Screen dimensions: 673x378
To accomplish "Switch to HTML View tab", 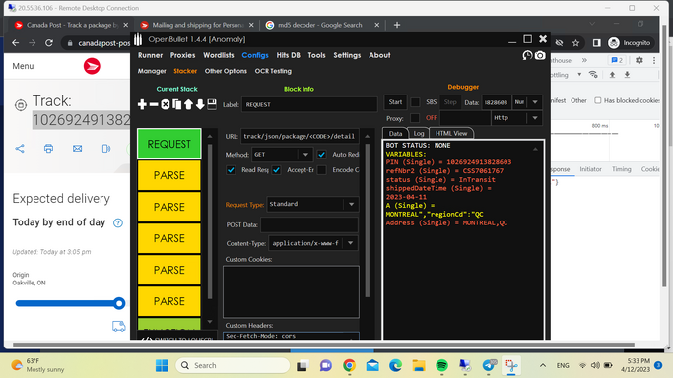I will (450, 133).
